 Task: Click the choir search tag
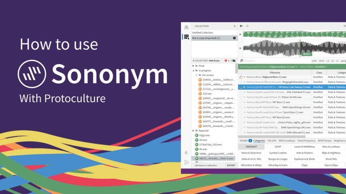click(x=321, y=61)
